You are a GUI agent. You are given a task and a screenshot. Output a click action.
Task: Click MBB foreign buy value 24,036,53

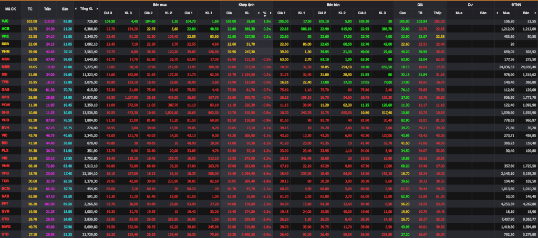tap(507, 67)
